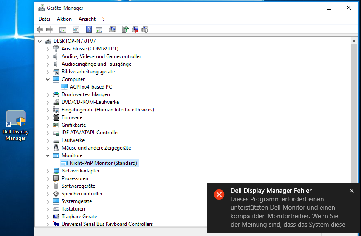Select the Mäuse und andere Zeigegeräte icon
Viewport: 361px width, 236px height.
56,148
